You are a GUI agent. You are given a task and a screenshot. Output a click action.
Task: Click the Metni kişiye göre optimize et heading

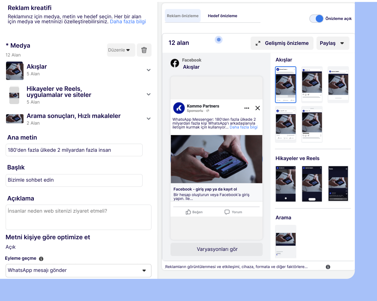click(x=48, y=237)
